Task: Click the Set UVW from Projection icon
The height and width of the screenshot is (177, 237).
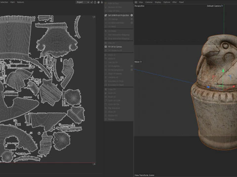Action: [106, 15]
